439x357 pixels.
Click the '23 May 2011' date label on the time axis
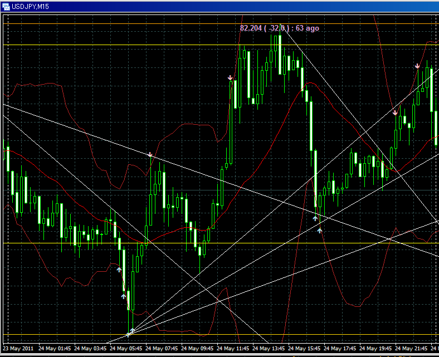19,349
